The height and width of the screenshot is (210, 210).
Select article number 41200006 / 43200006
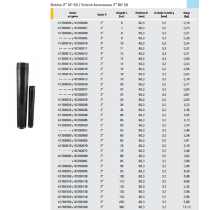point(73,23)
